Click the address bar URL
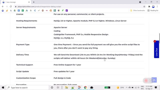The width and height of the screenshot is (160, 90). click(39, 6)
